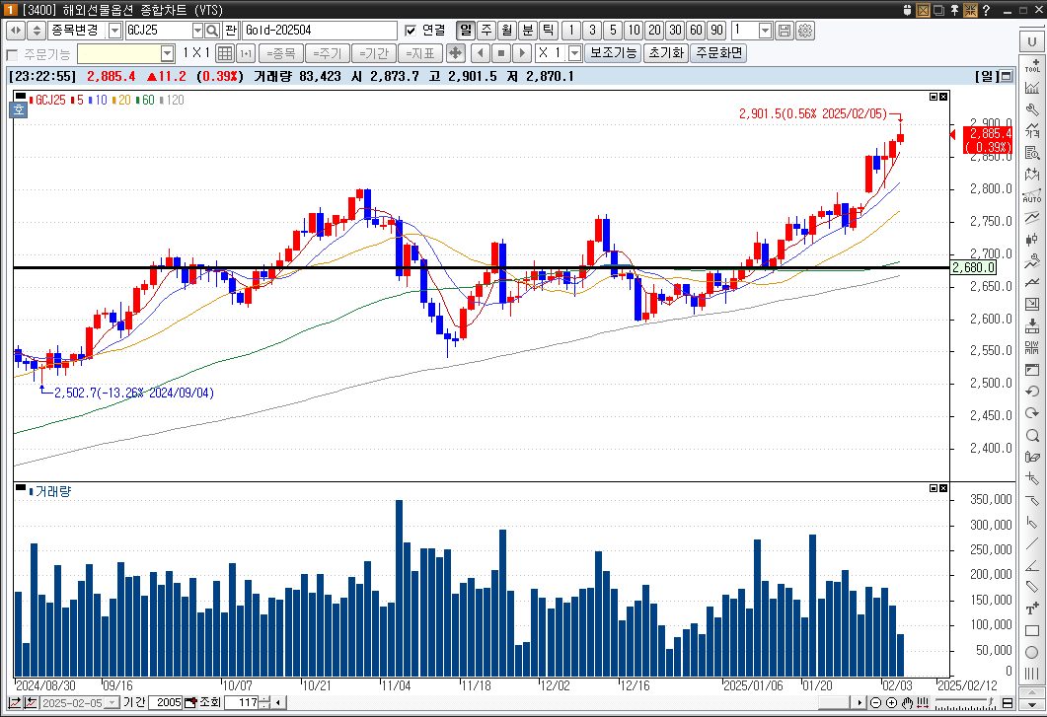This screenshot has width=1047, height=717.
Task: Click the 가격 price chart icon
Action: click(x=1032, y=130)
